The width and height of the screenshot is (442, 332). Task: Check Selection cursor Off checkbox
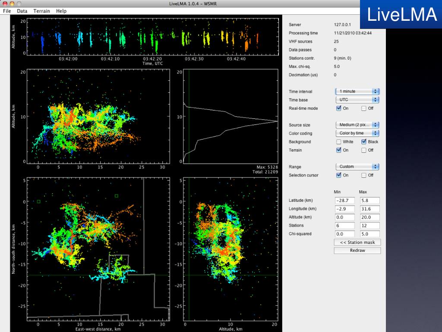(x=363, y=176)
